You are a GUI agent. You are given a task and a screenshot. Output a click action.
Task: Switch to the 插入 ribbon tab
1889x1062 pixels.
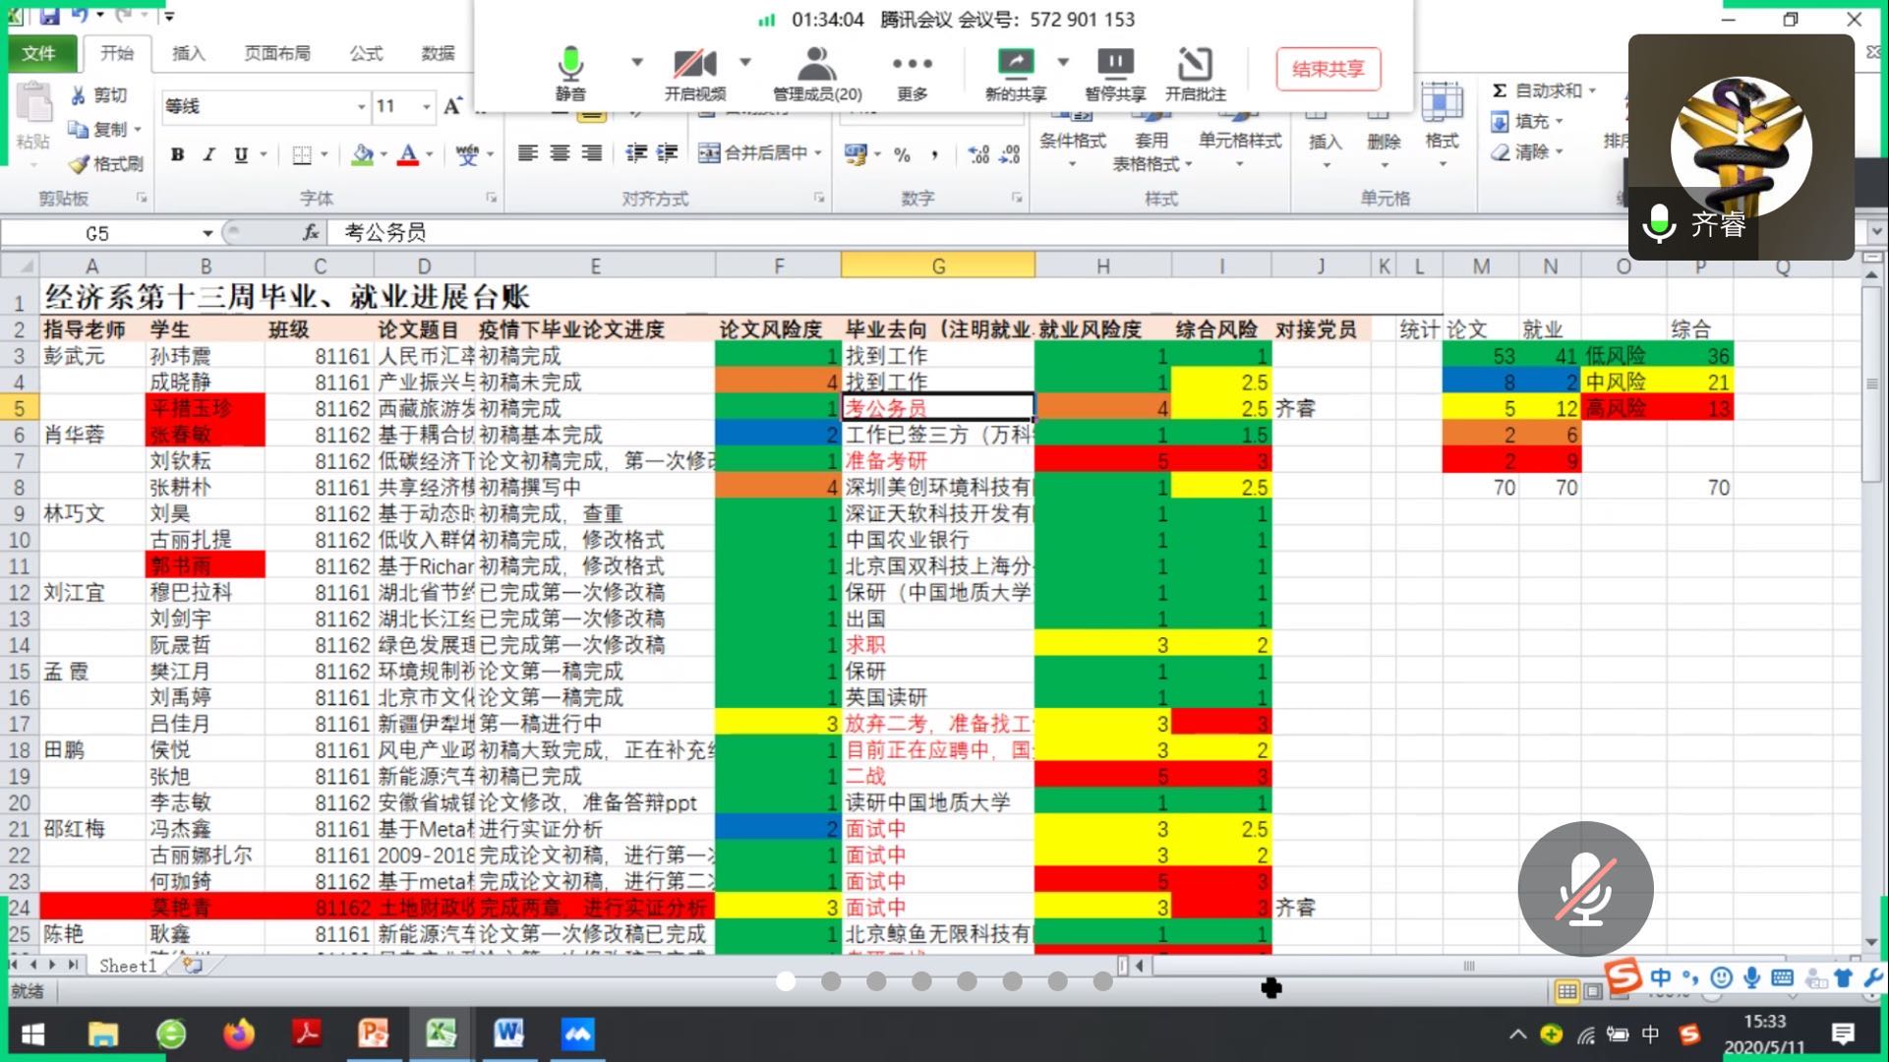pyautogui.click(x=188, y=53)
